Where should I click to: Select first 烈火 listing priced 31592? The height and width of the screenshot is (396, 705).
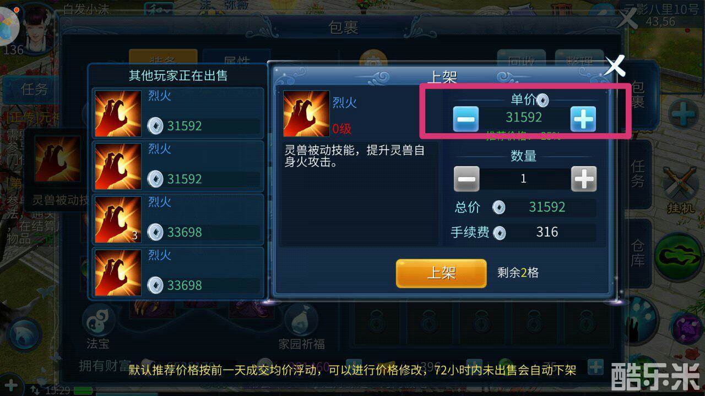point(177,113)
